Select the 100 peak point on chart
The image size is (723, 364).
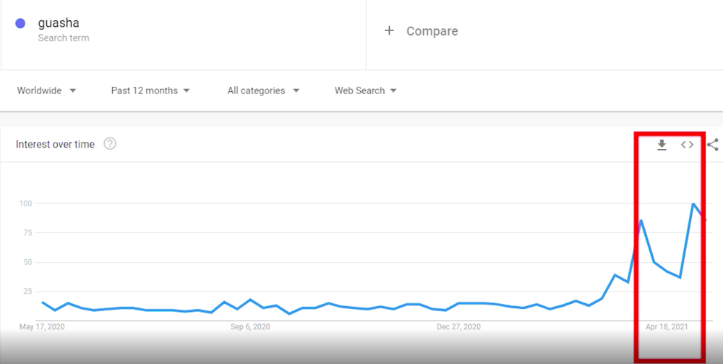[x=693, y=203]
